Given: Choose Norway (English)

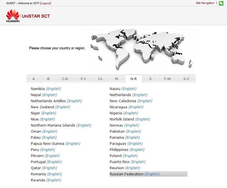Looking at the screenshot, I should click(x=124, y=125).
